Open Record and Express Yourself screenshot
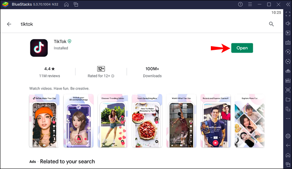 216,121
